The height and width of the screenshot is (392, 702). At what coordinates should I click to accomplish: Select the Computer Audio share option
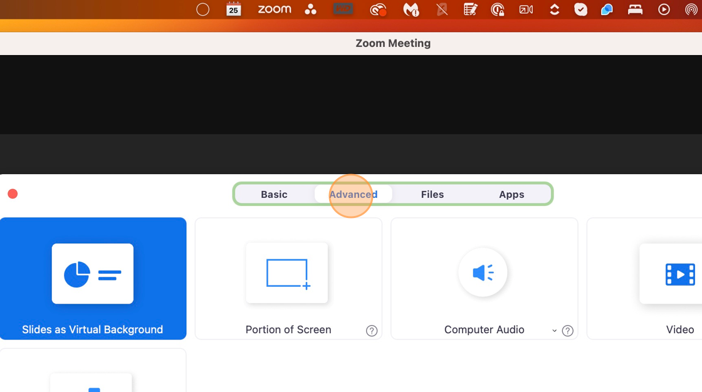click(484, 278)
